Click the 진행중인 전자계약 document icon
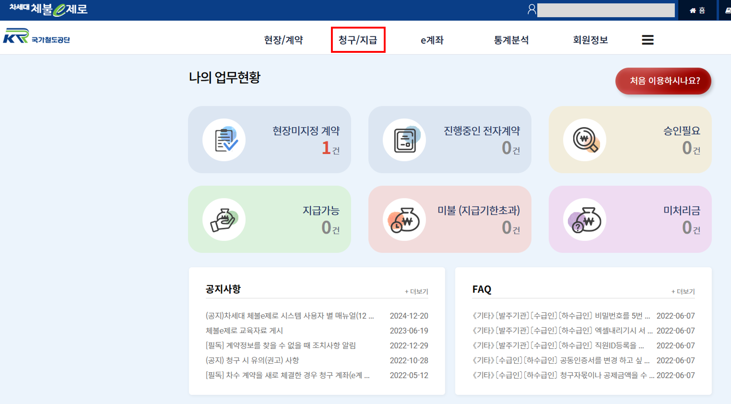The width and height of the screenshot is (731, 404). point(405,140)
